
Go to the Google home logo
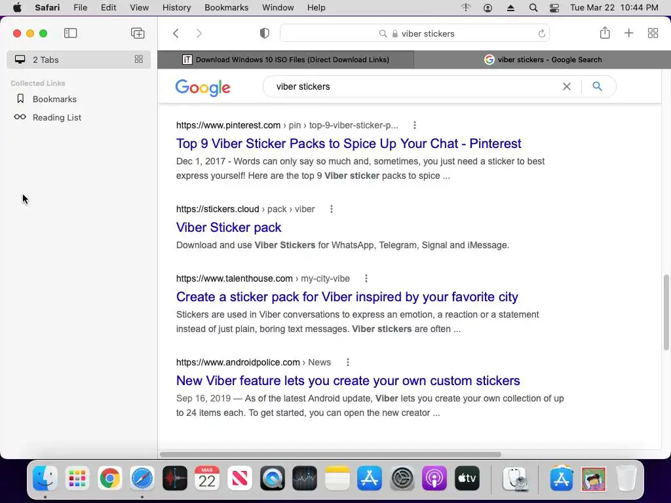203,88
